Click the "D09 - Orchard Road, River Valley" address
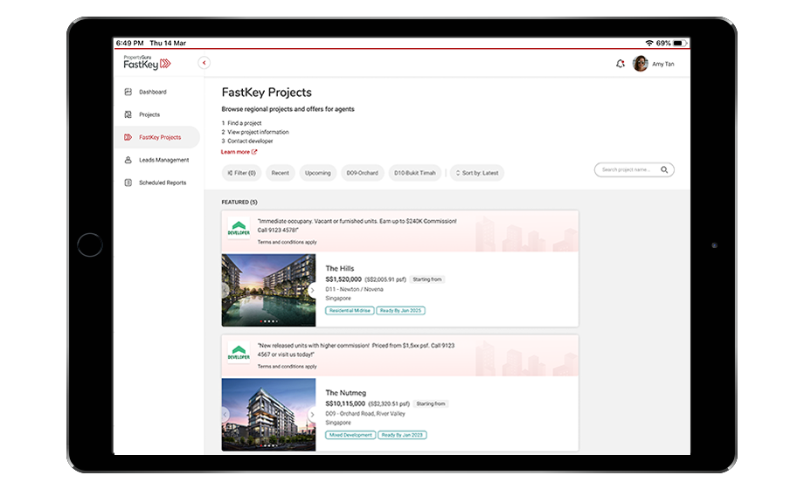 365,414
